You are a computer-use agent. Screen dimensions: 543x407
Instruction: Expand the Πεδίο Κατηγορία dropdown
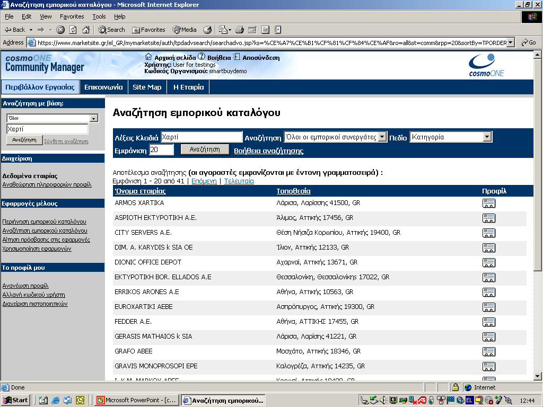click(487, 137)
